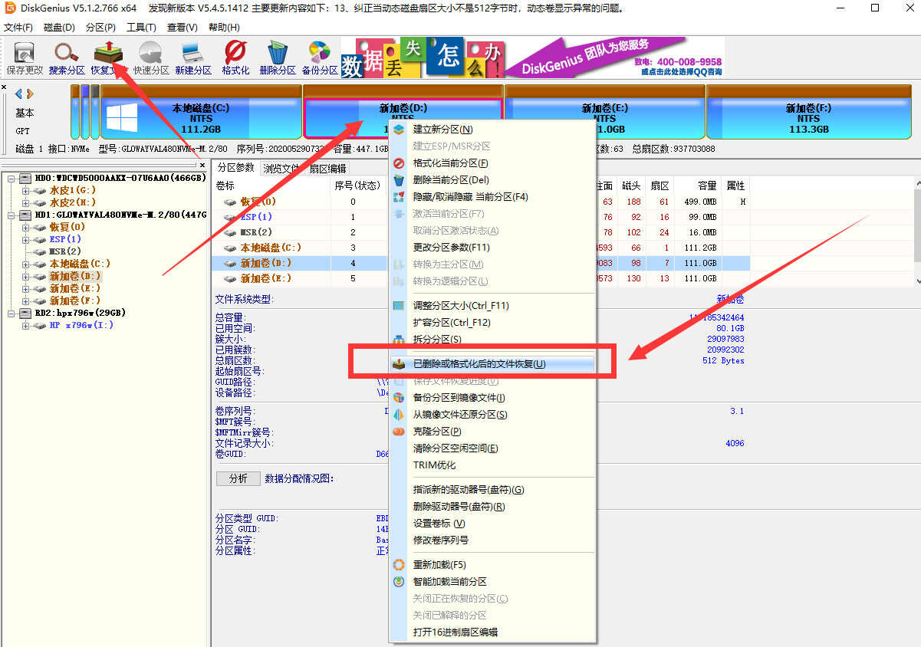Expand 本地磁盘(C:) in the disk tree

[25, 264]
